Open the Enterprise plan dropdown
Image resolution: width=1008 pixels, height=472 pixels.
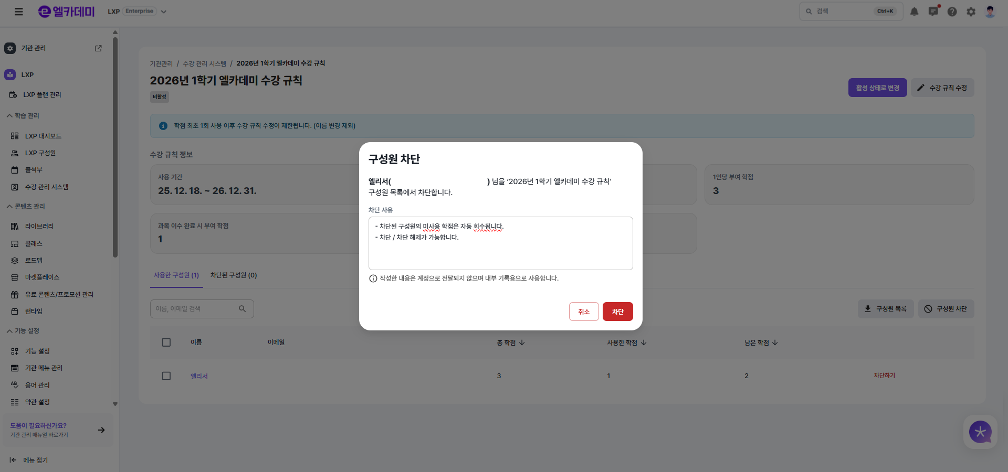(x=163, y=11)
